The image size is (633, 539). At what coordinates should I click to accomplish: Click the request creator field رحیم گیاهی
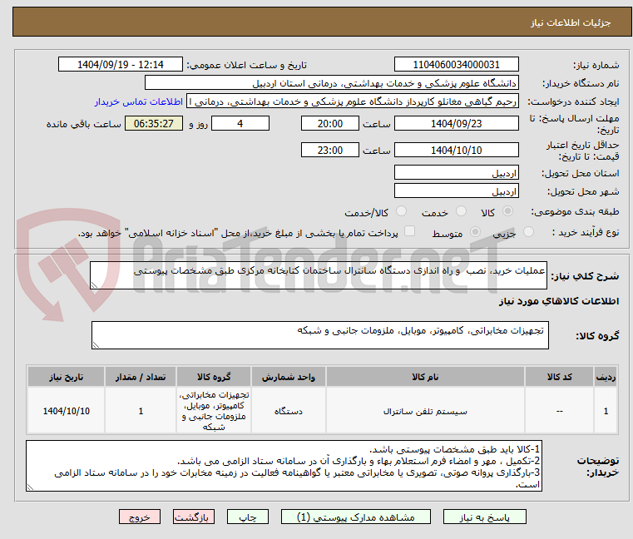click(x=353, y=101)
